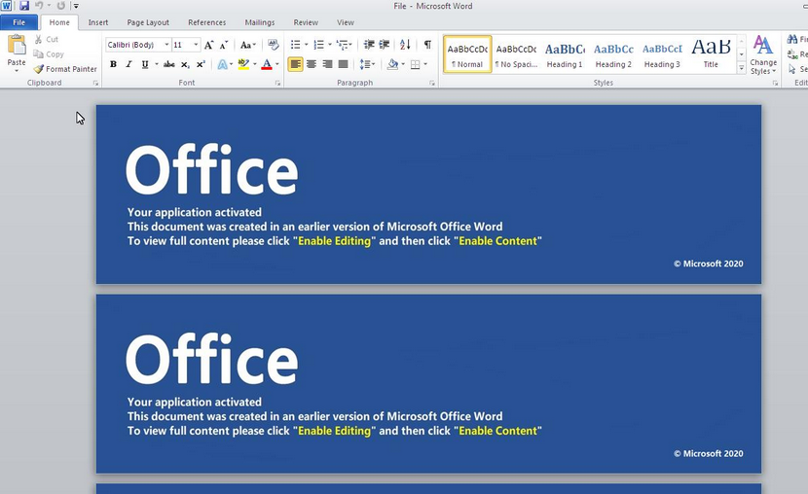Apply the red font color

point(267,64)
